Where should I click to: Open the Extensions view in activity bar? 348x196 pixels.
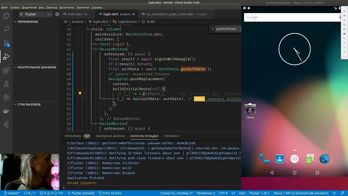(x=6, y=71)
